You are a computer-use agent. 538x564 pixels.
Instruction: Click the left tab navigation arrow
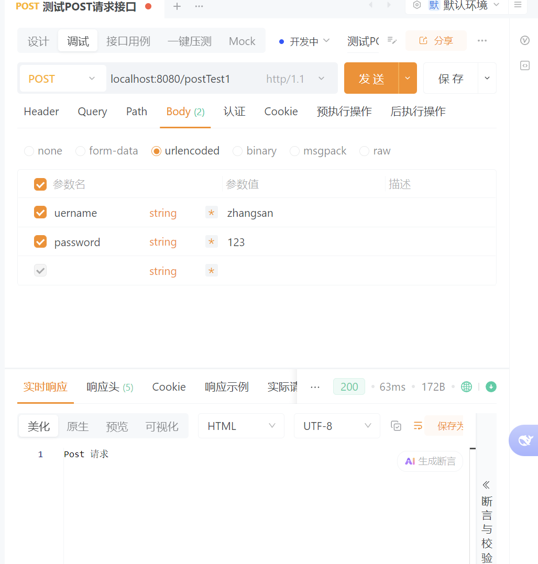[371, 5]
